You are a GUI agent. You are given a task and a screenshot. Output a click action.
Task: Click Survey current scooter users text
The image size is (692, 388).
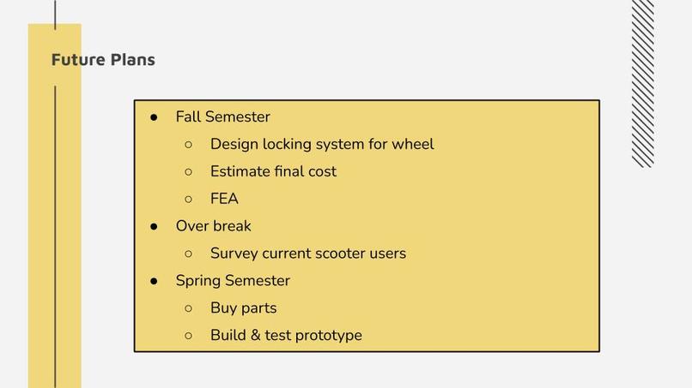click(x=308, y=254)
